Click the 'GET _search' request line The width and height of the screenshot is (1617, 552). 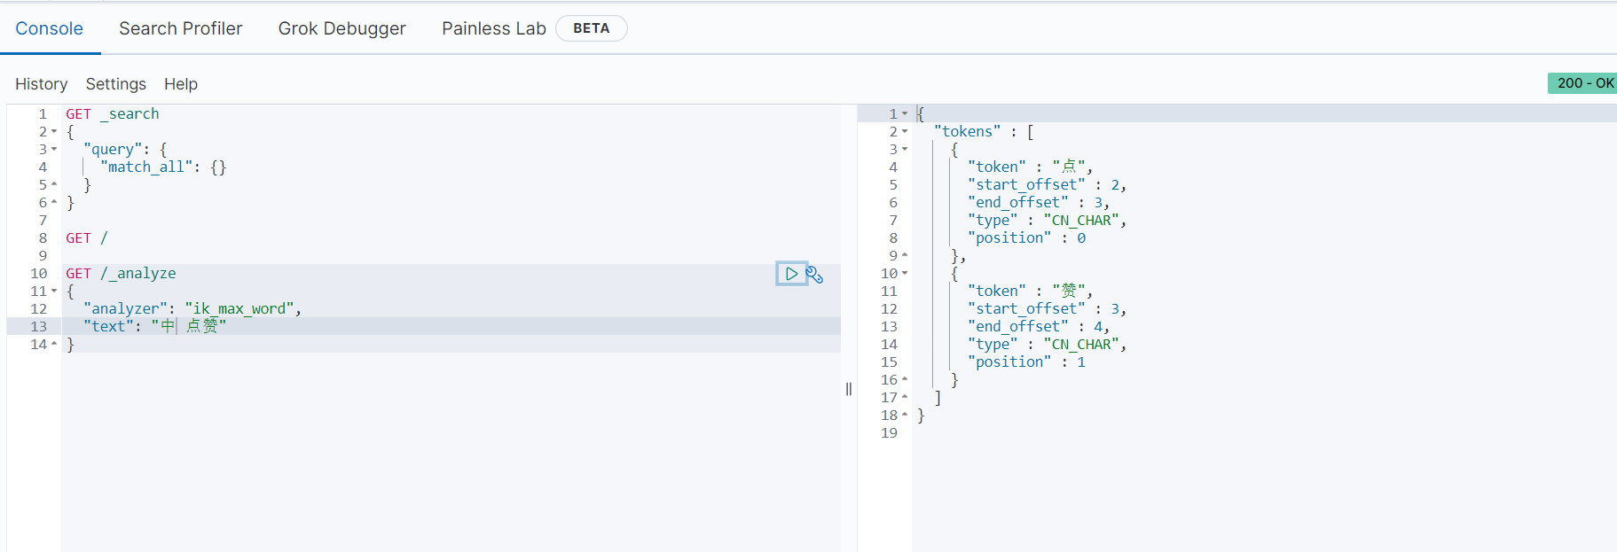point(113,114)
